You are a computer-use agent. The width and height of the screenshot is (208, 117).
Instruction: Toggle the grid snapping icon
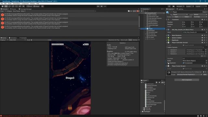pos(43,6)
